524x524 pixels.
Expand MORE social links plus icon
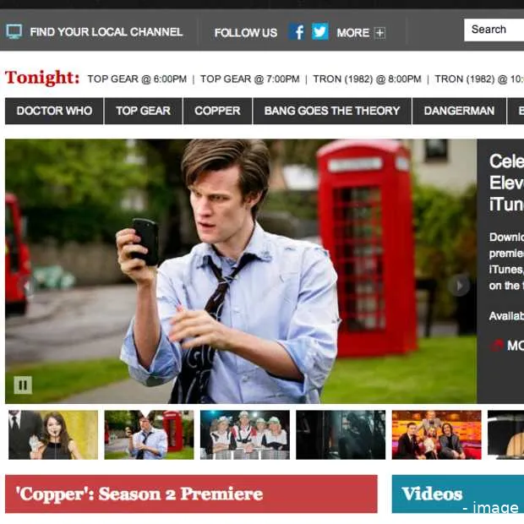pyautogui.click(x=379, y=33)
